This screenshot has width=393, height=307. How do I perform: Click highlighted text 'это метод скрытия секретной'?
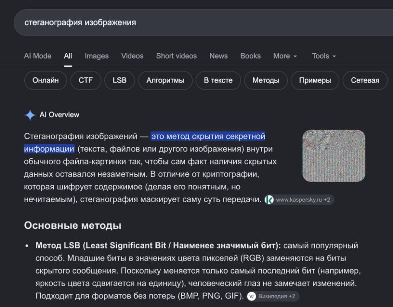click(x=208, y=136)
